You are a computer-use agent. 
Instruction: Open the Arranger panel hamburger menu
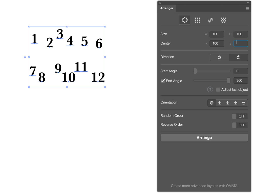[x=247, y=8]
